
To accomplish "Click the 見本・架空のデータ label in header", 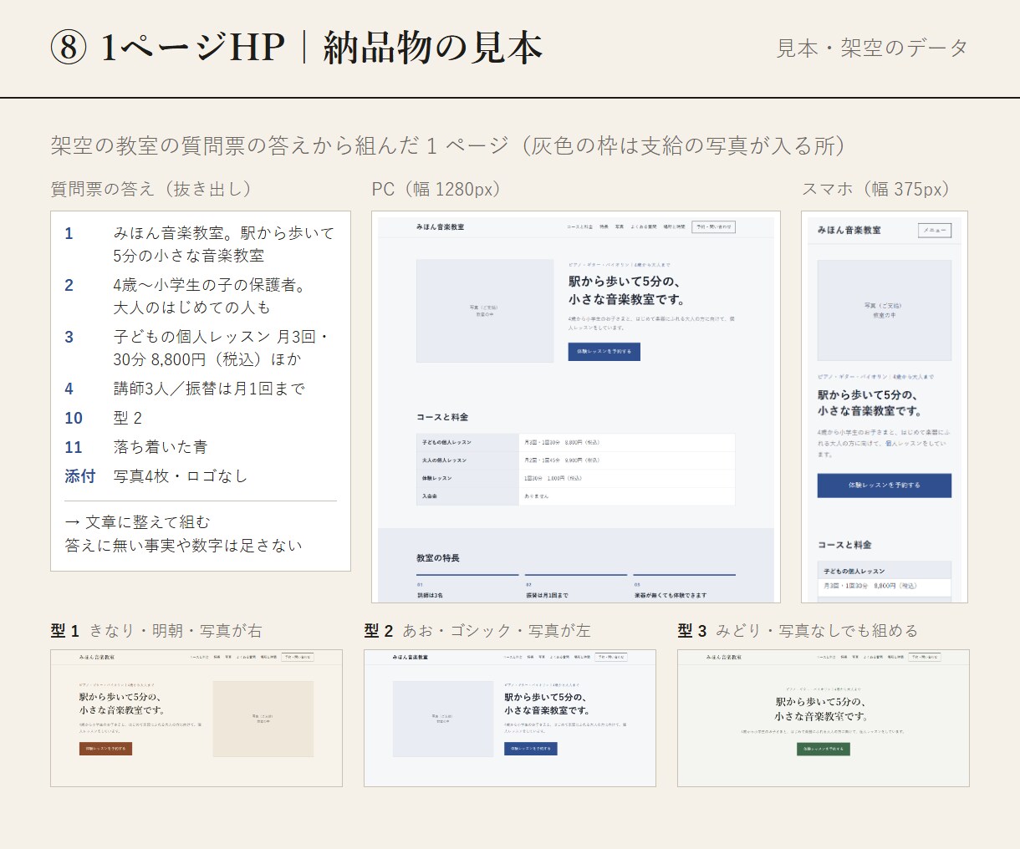I will pos(872,48).
